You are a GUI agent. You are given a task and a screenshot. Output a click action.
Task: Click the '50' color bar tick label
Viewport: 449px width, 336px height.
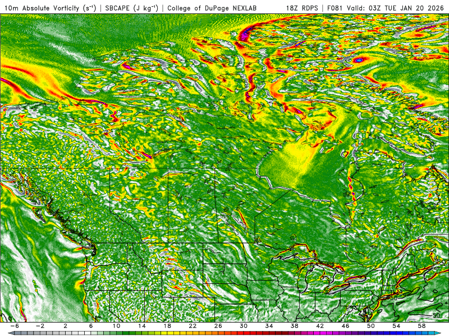(370, 326)
